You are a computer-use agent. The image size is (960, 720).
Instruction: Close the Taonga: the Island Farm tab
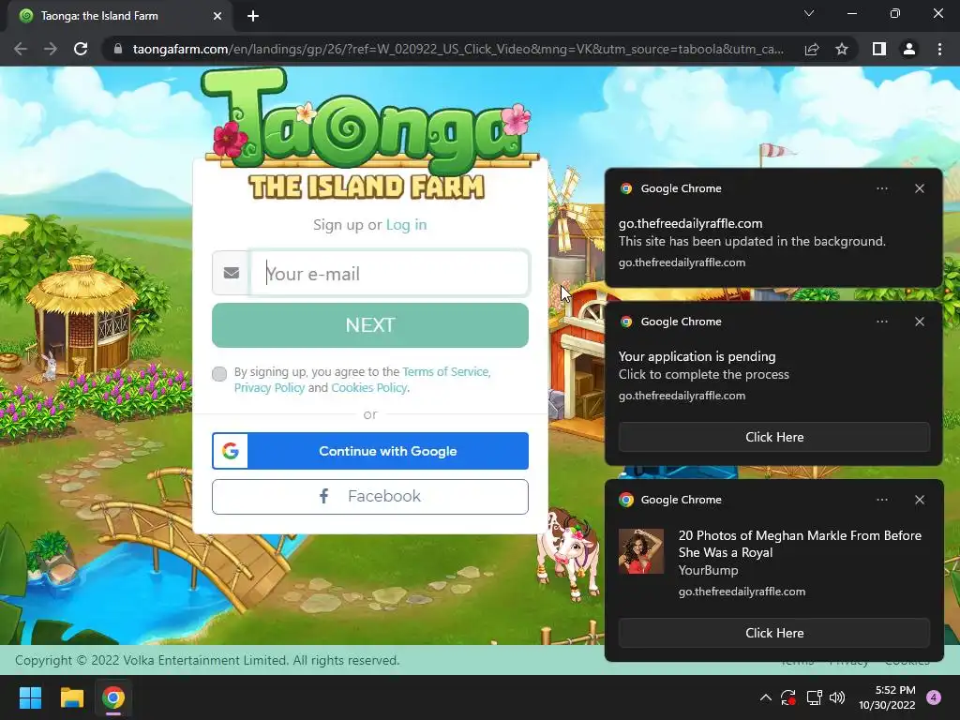[217, 16]
